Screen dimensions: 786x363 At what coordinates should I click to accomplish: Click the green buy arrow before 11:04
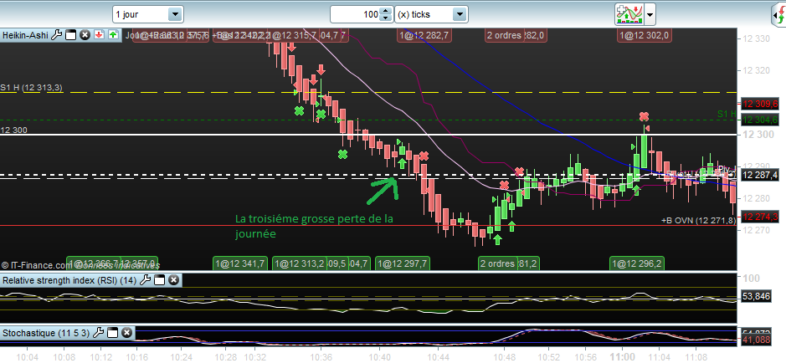pos(637,190)
